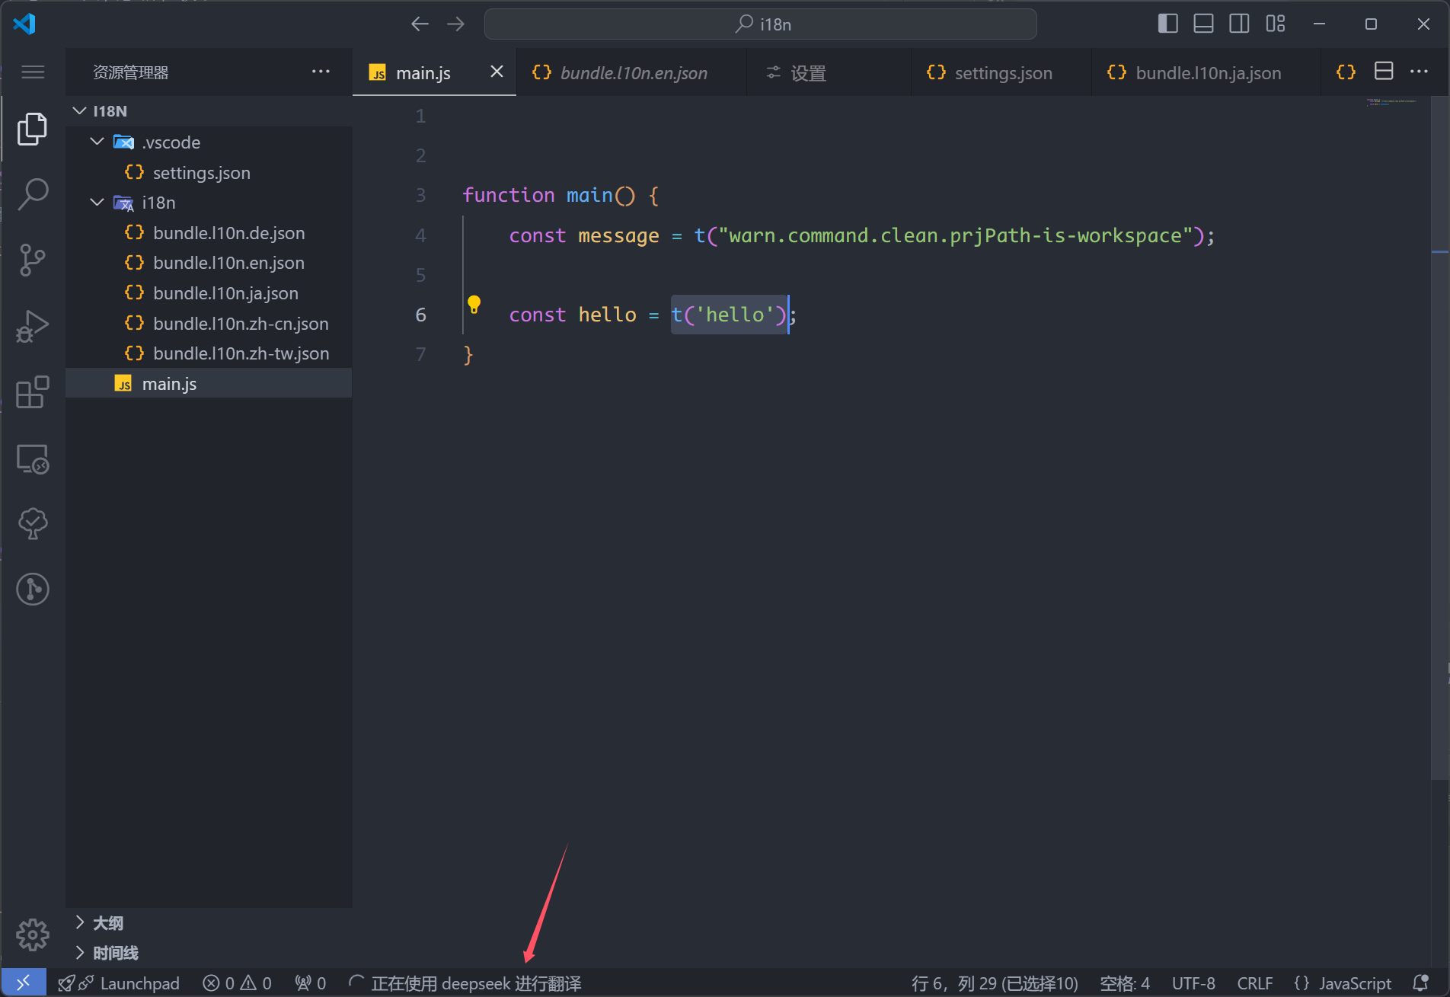Open the Explorer view in activity bar

(x=32, y=129)
